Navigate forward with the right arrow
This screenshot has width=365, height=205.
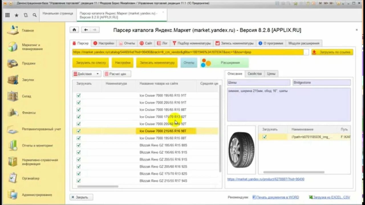(95, 30)
